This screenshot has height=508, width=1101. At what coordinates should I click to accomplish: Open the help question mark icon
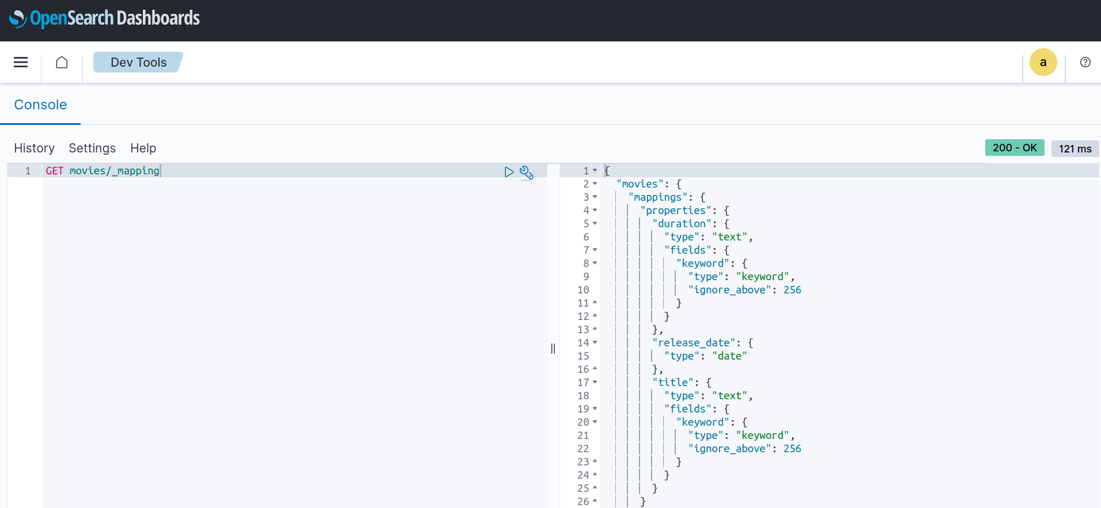[x=1085, y=62]
